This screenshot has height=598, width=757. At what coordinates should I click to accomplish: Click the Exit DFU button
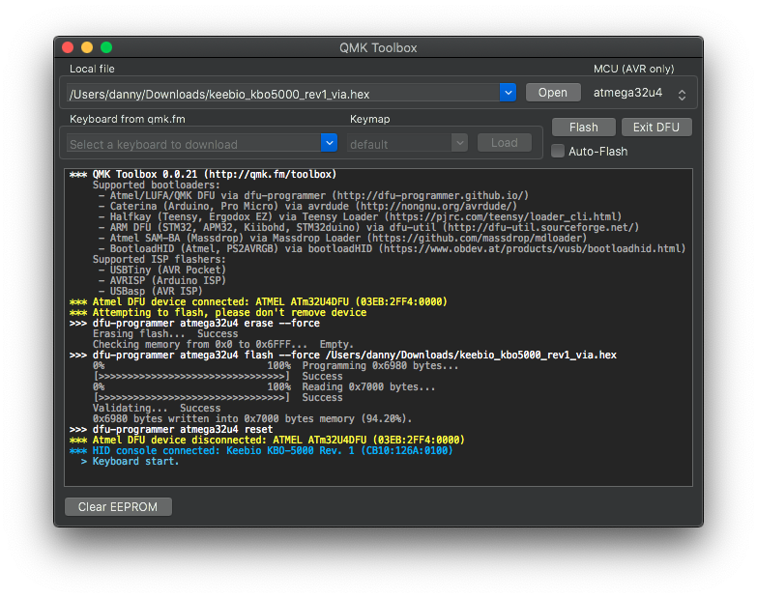(656, 128)
